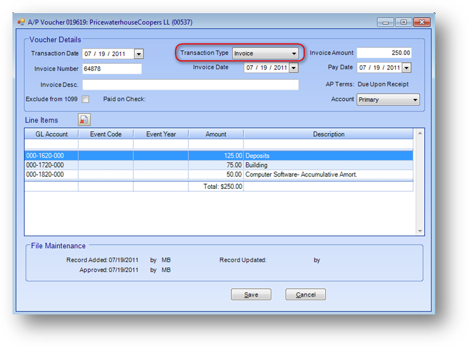Click the Description column header
Screen dimensions: 468x347
pyautogui.click(x=328, y=134)
